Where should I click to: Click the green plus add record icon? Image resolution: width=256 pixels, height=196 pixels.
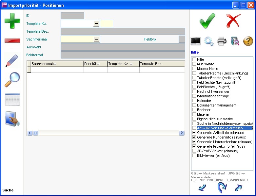[x=12, y=21]
